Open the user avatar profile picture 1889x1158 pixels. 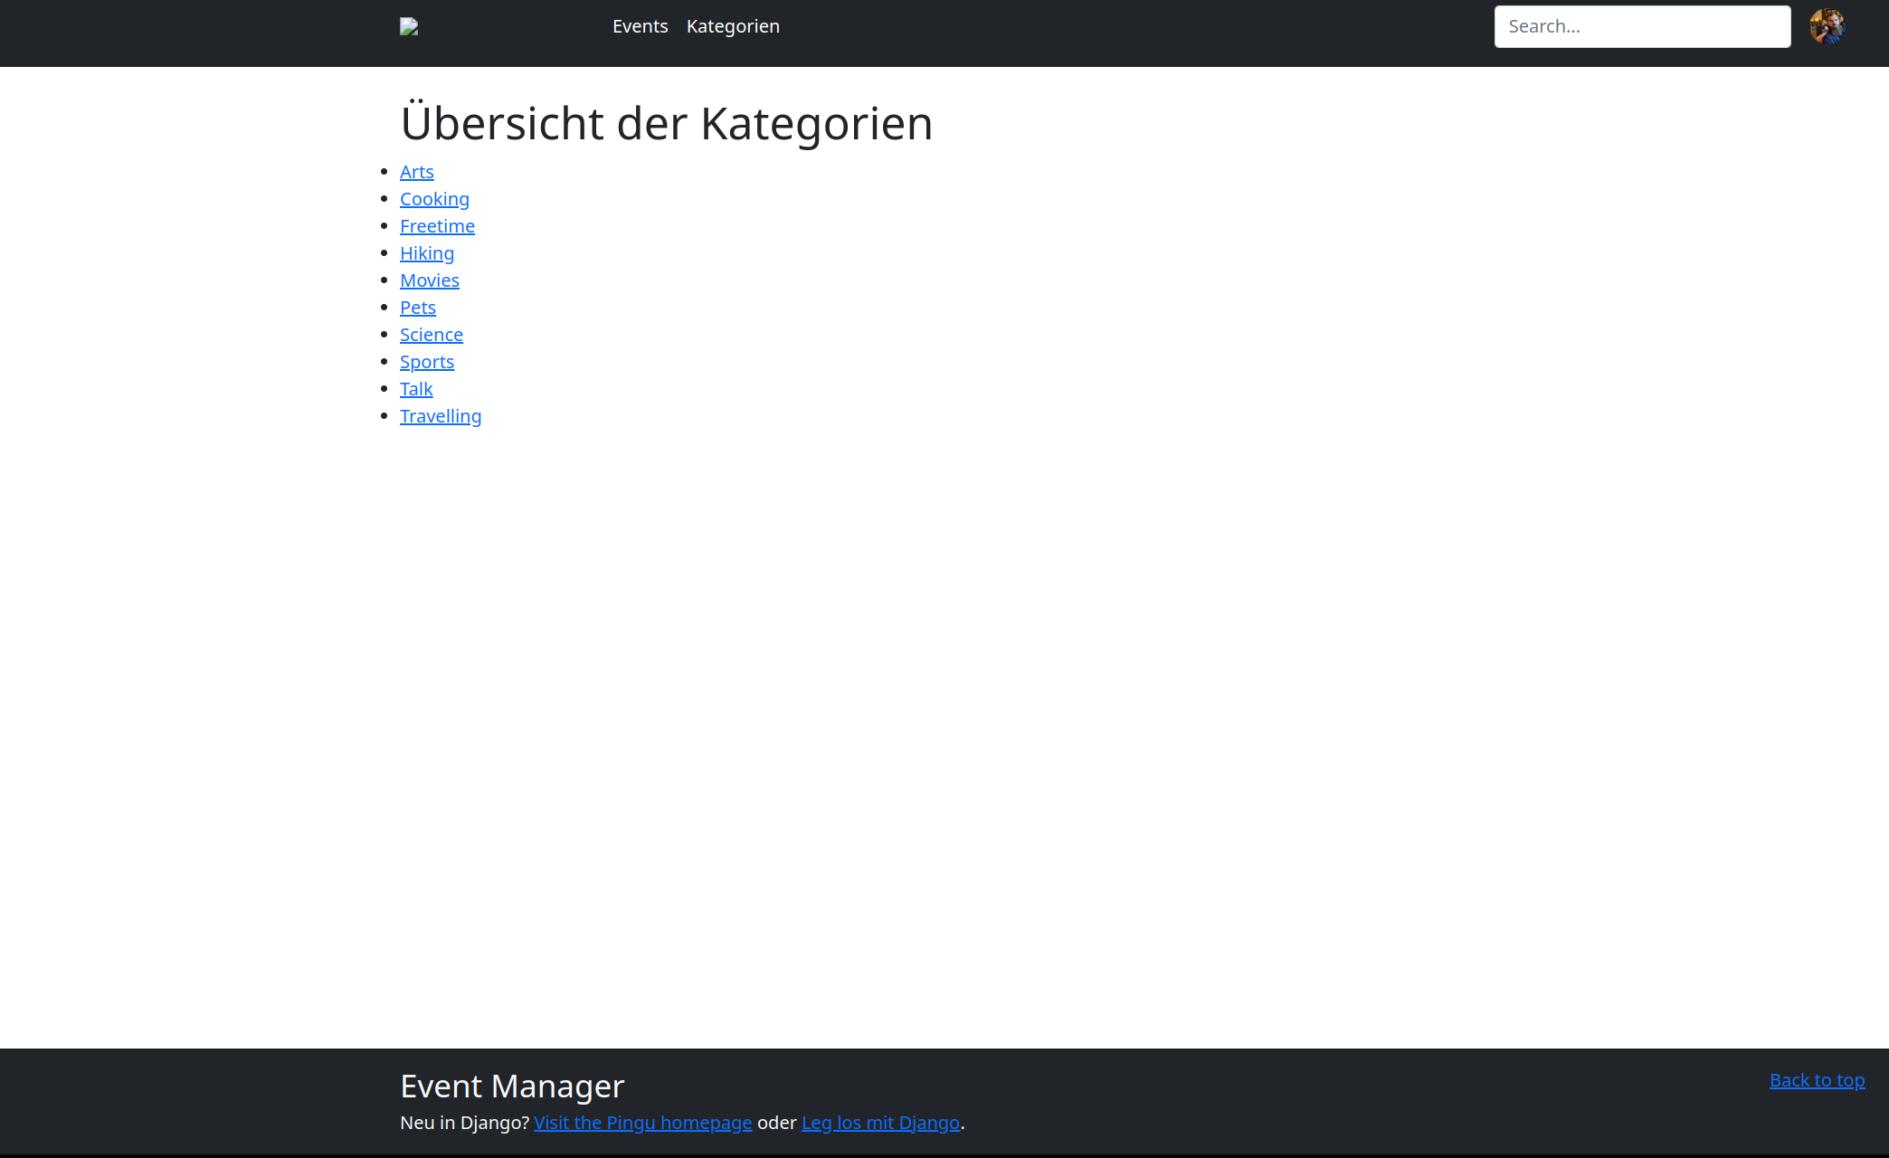[x=1828, y=26]
